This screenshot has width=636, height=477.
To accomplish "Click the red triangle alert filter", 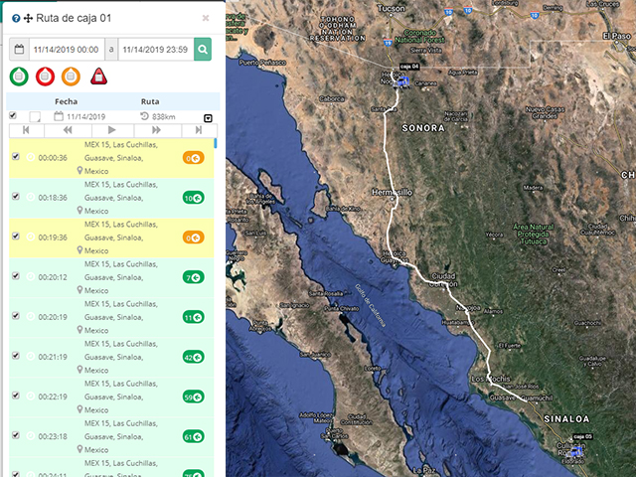I will [x=98, y=77].
